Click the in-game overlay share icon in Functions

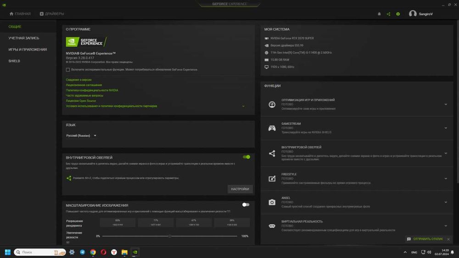272,154
